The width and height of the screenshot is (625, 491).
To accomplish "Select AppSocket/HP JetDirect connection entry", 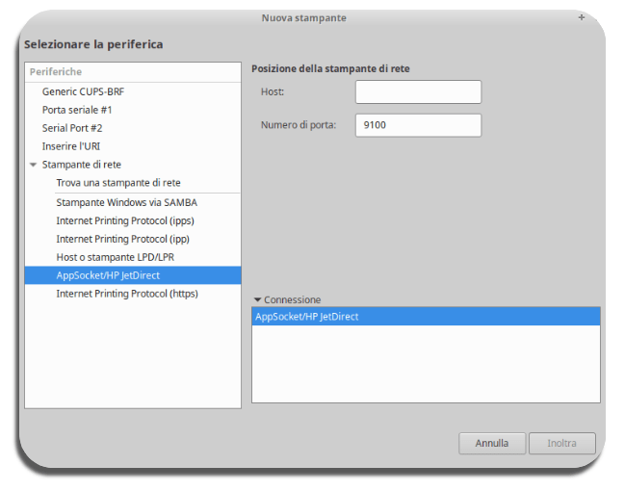I will (x=306, y=317).
